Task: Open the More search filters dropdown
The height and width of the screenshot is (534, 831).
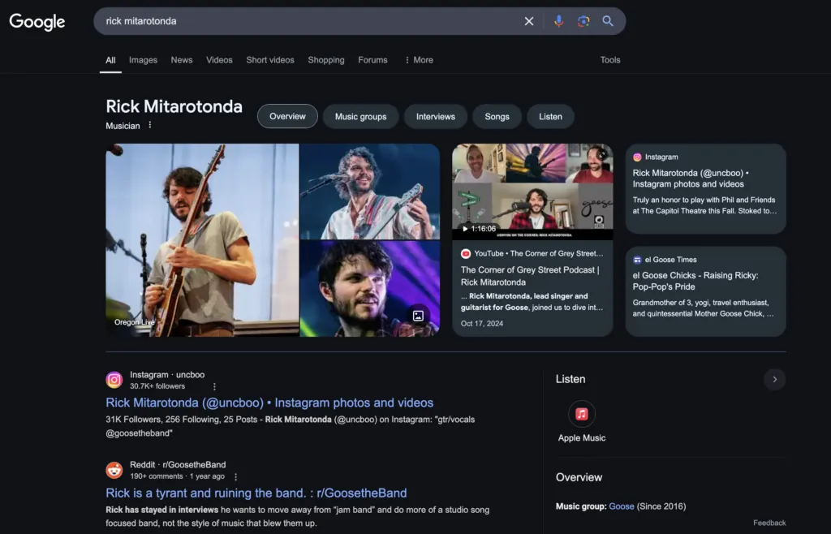Action: (x=419, y=60)
